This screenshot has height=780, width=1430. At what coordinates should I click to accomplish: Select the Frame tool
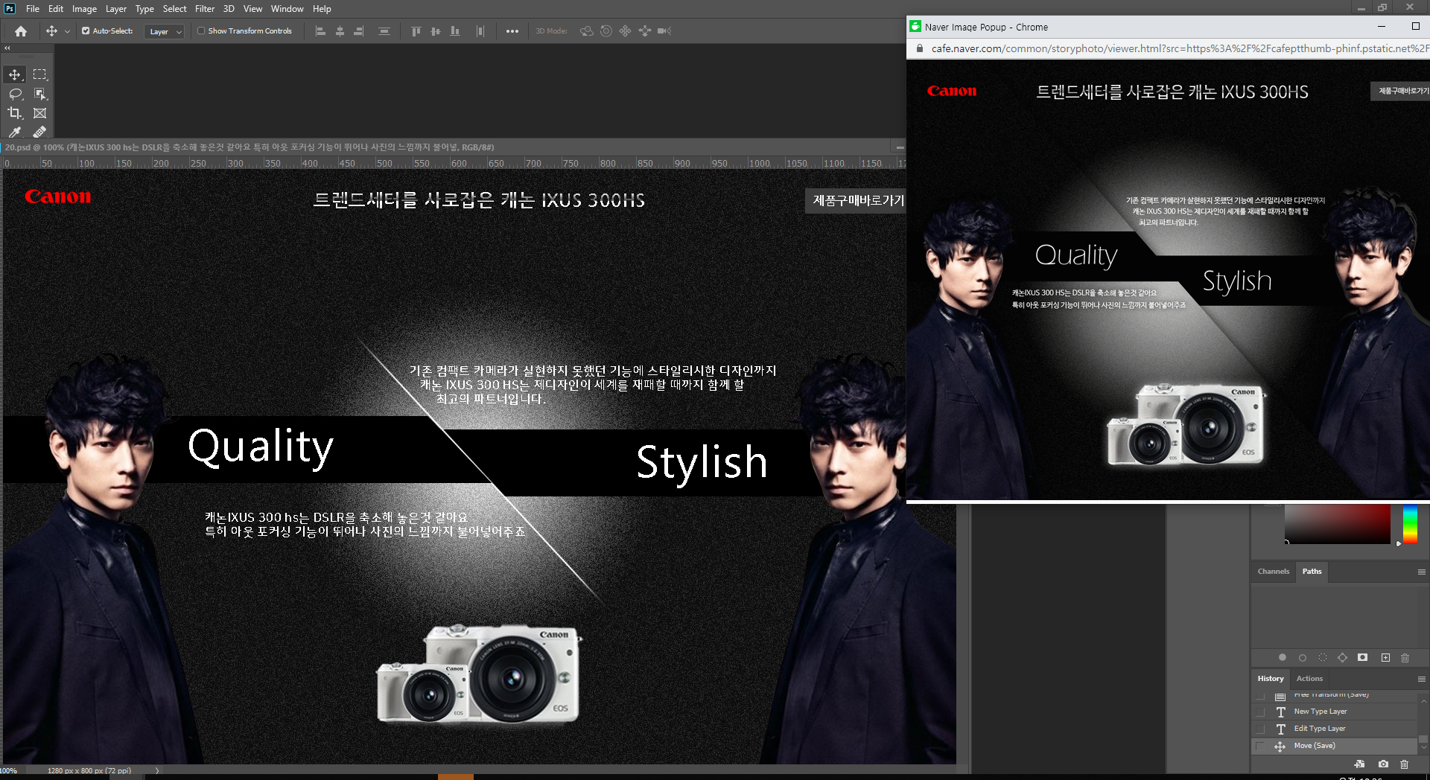click(40, 113)
